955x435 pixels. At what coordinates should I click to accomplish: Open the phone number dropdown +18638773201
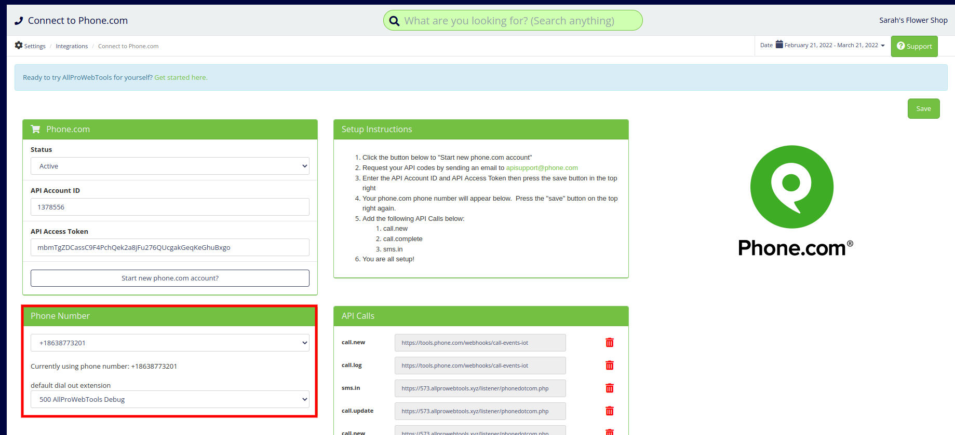point(170,343)
